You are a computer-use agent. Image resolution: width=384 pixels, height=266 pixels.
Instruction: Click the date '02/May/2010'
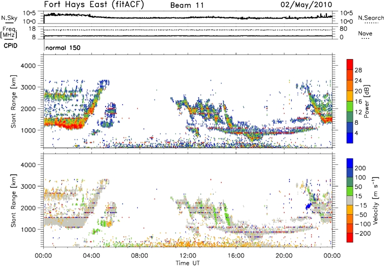(306, 5)
